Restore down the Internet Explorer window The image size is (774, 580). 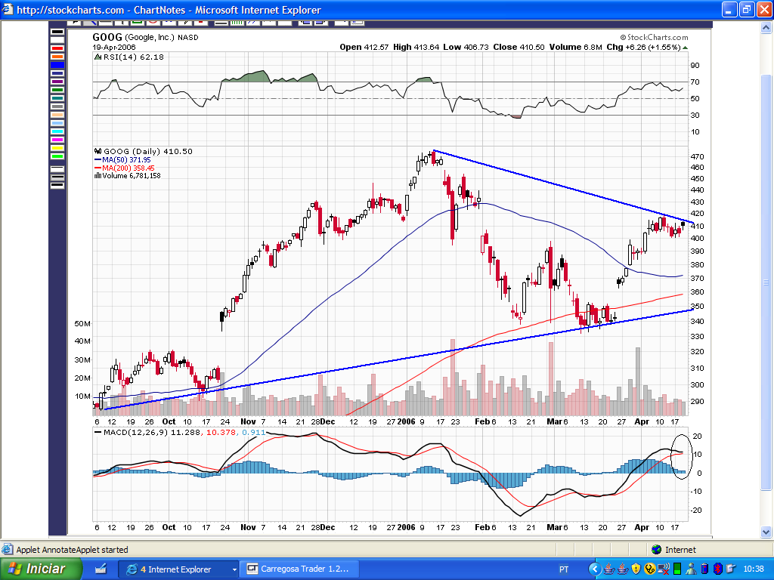pyautogui.click(x=746, y=9)
